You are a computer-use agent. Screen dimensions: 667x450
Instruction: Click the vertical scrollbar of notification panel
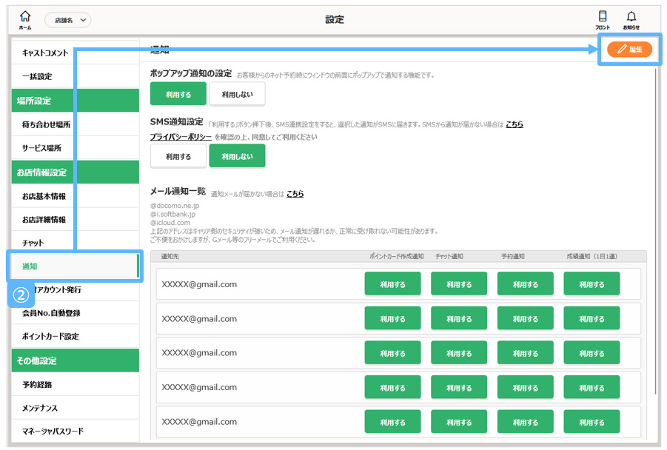pos(654,222)
